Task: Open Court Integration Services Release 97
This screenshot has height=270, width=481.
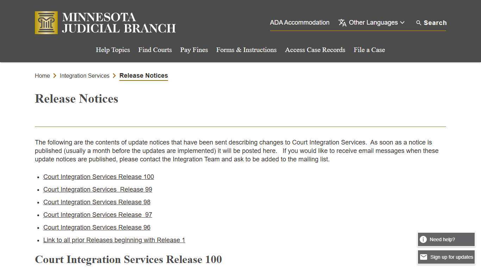Action: point(98,215)
